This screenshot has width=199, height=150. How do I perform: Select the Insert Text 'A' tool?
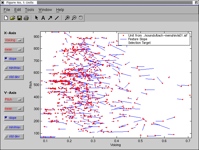[x=43, y=18]
